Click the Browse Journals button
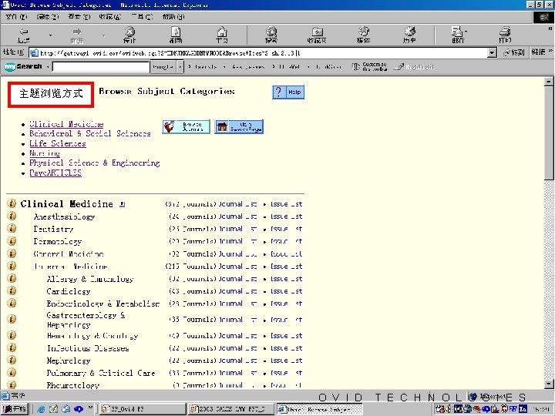 pos(187,126)
